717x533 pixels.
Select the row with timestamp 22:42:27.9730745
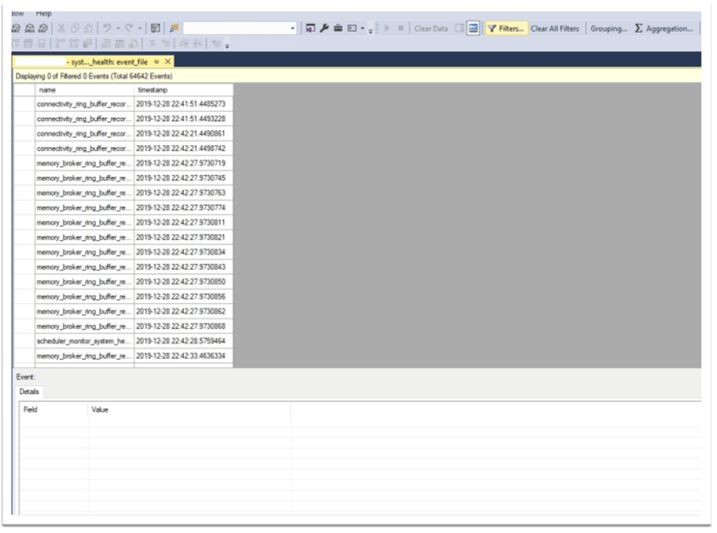click(x=123, y=178)
